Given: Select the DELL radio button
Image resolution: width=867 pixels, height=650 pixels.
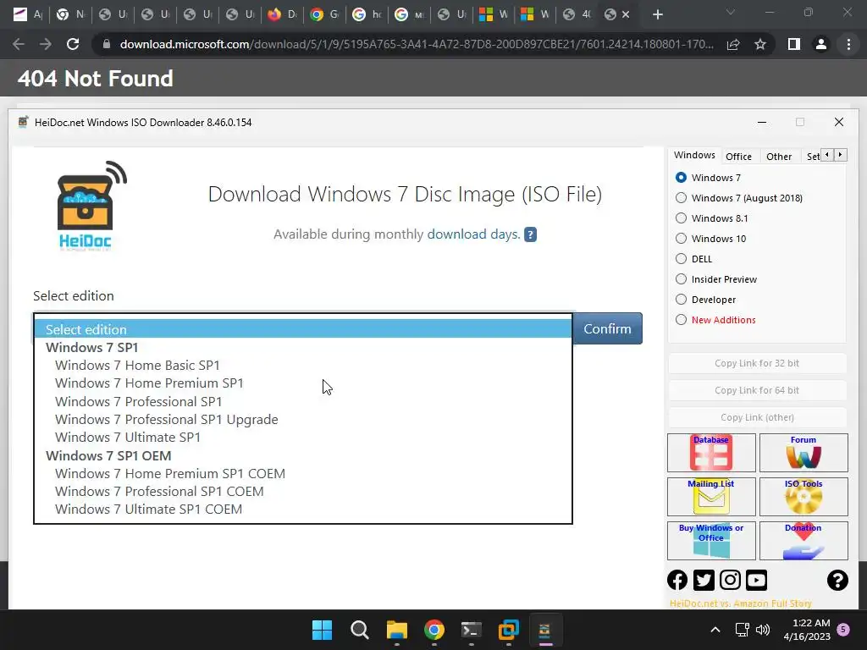Looking at the screenshot, I should pyautogui.click(x=682, y=259).
